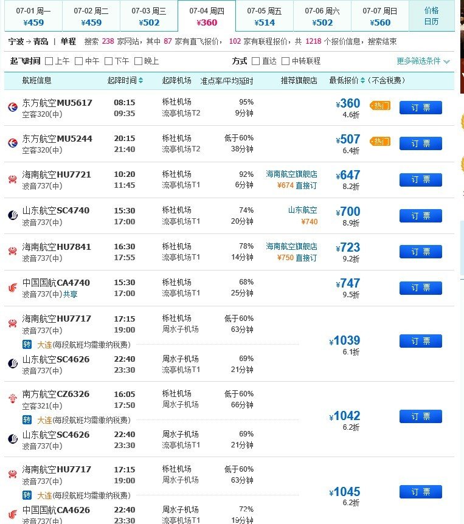Viewport: 464px width, 524px height.
Task: Click Air China logo beside CA4626
Action: click(x=13, y=515)
